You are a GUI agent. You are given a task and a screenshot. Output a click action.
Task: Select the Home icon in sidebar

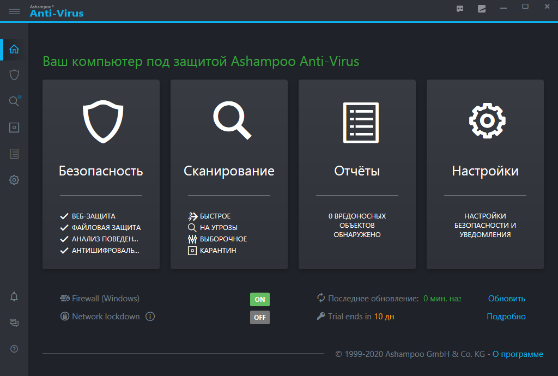pyautogui.click(x=14, y=49)
